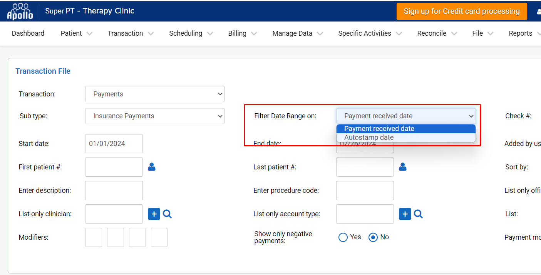Open the Sub type dropdown showing Insurance Payments
Viewport: 541px width, 275px height.
(x=155, y=116)
